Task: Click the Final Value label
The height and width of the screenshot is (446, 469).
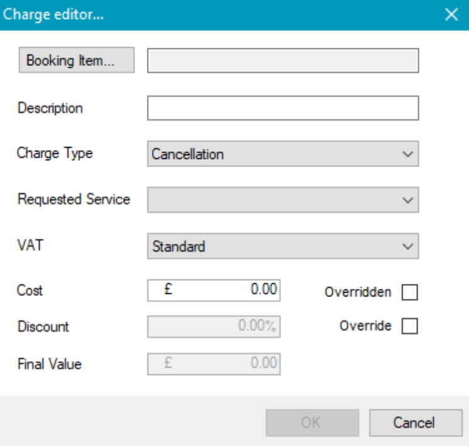Action: point(50,363)
